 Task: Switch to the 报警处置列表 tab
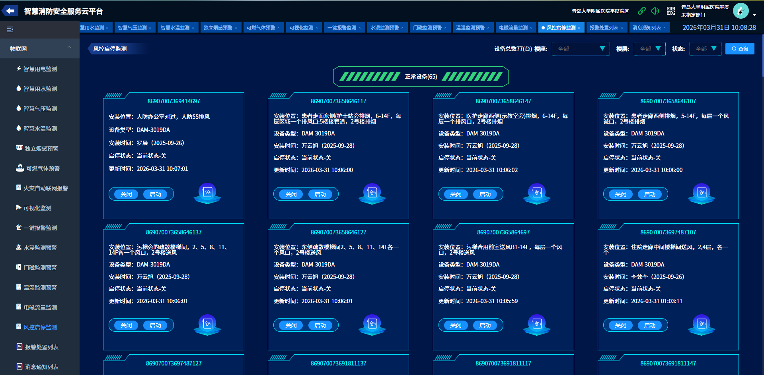tap(604, 28)
